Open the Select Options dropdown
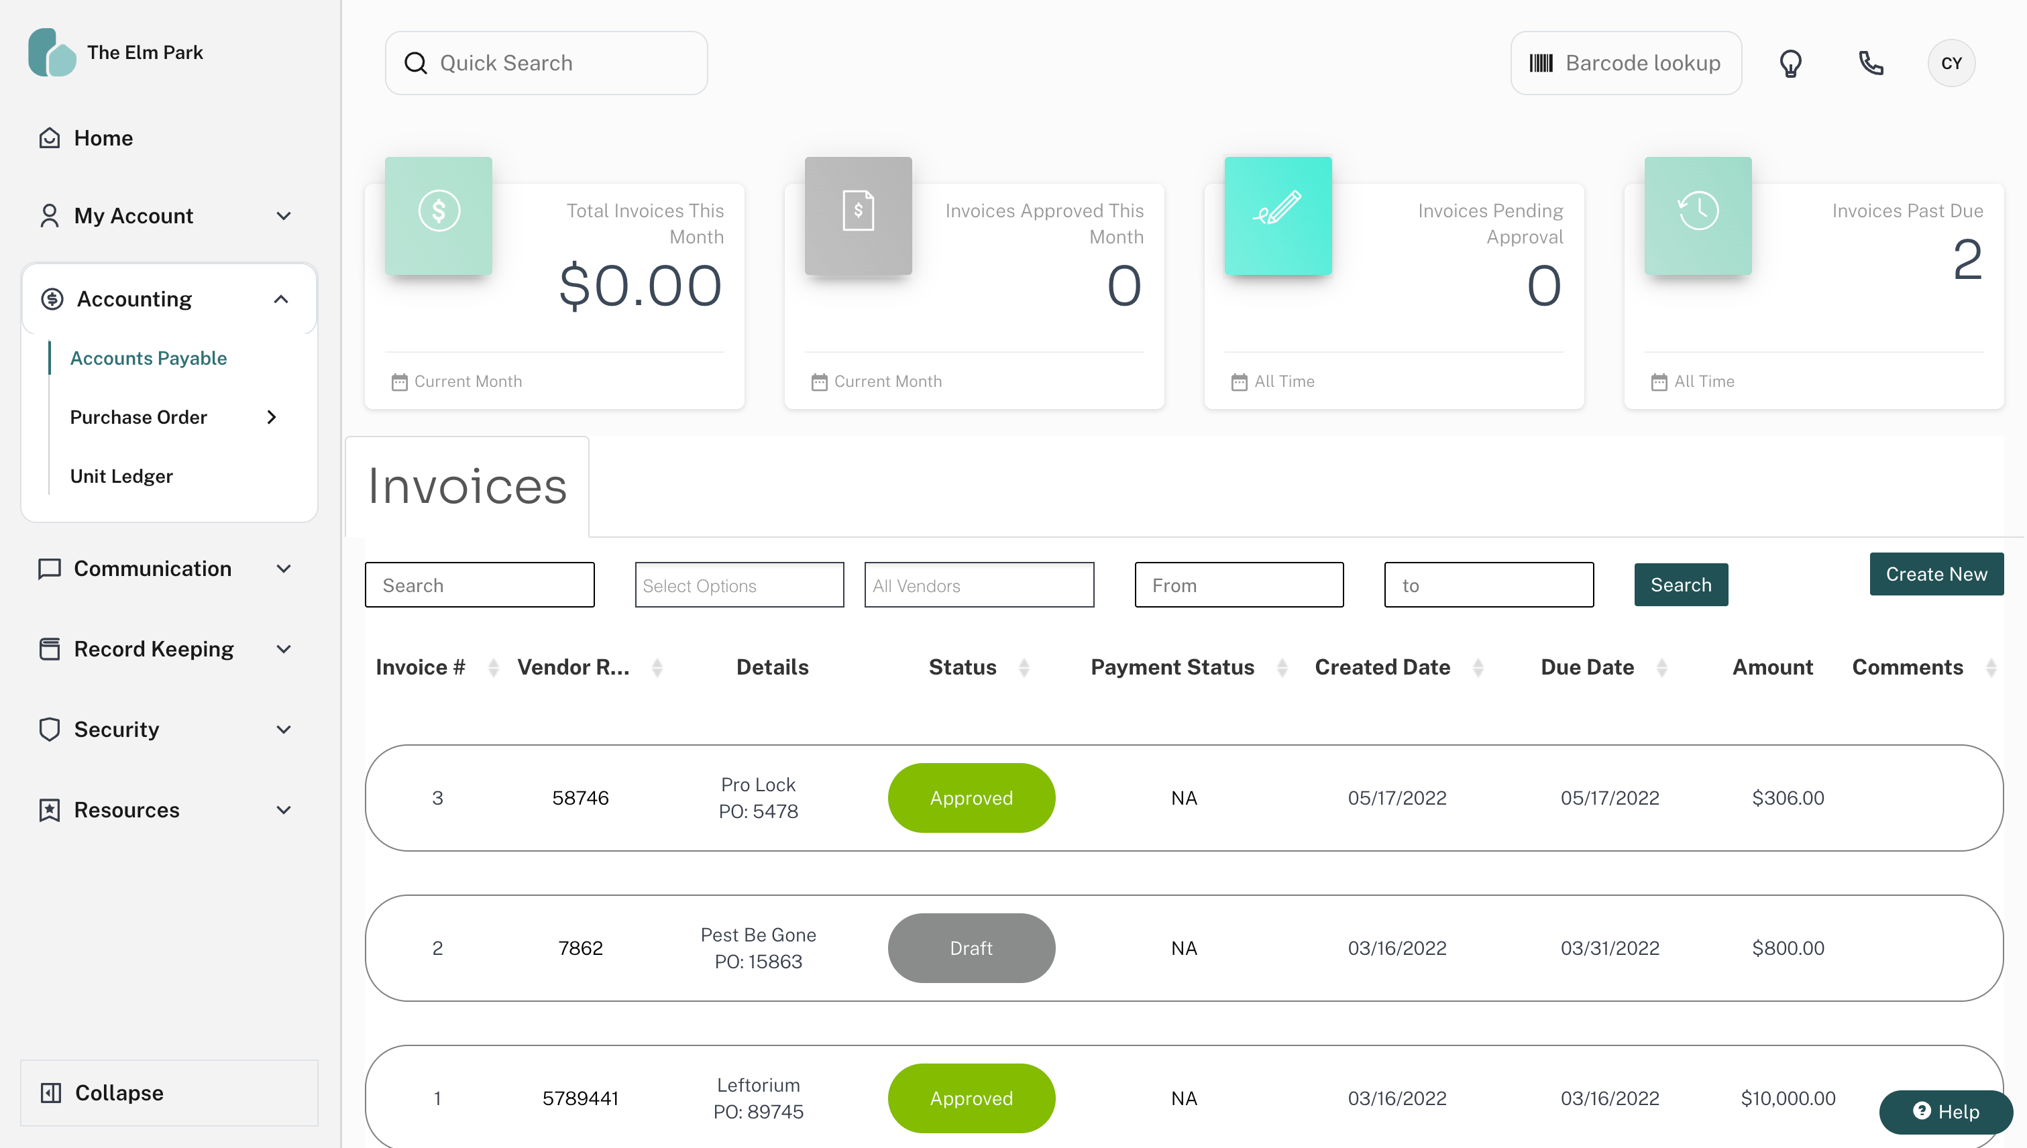Image resolution: width=2027 pixels, height=1148 pixels. point(739,585)
